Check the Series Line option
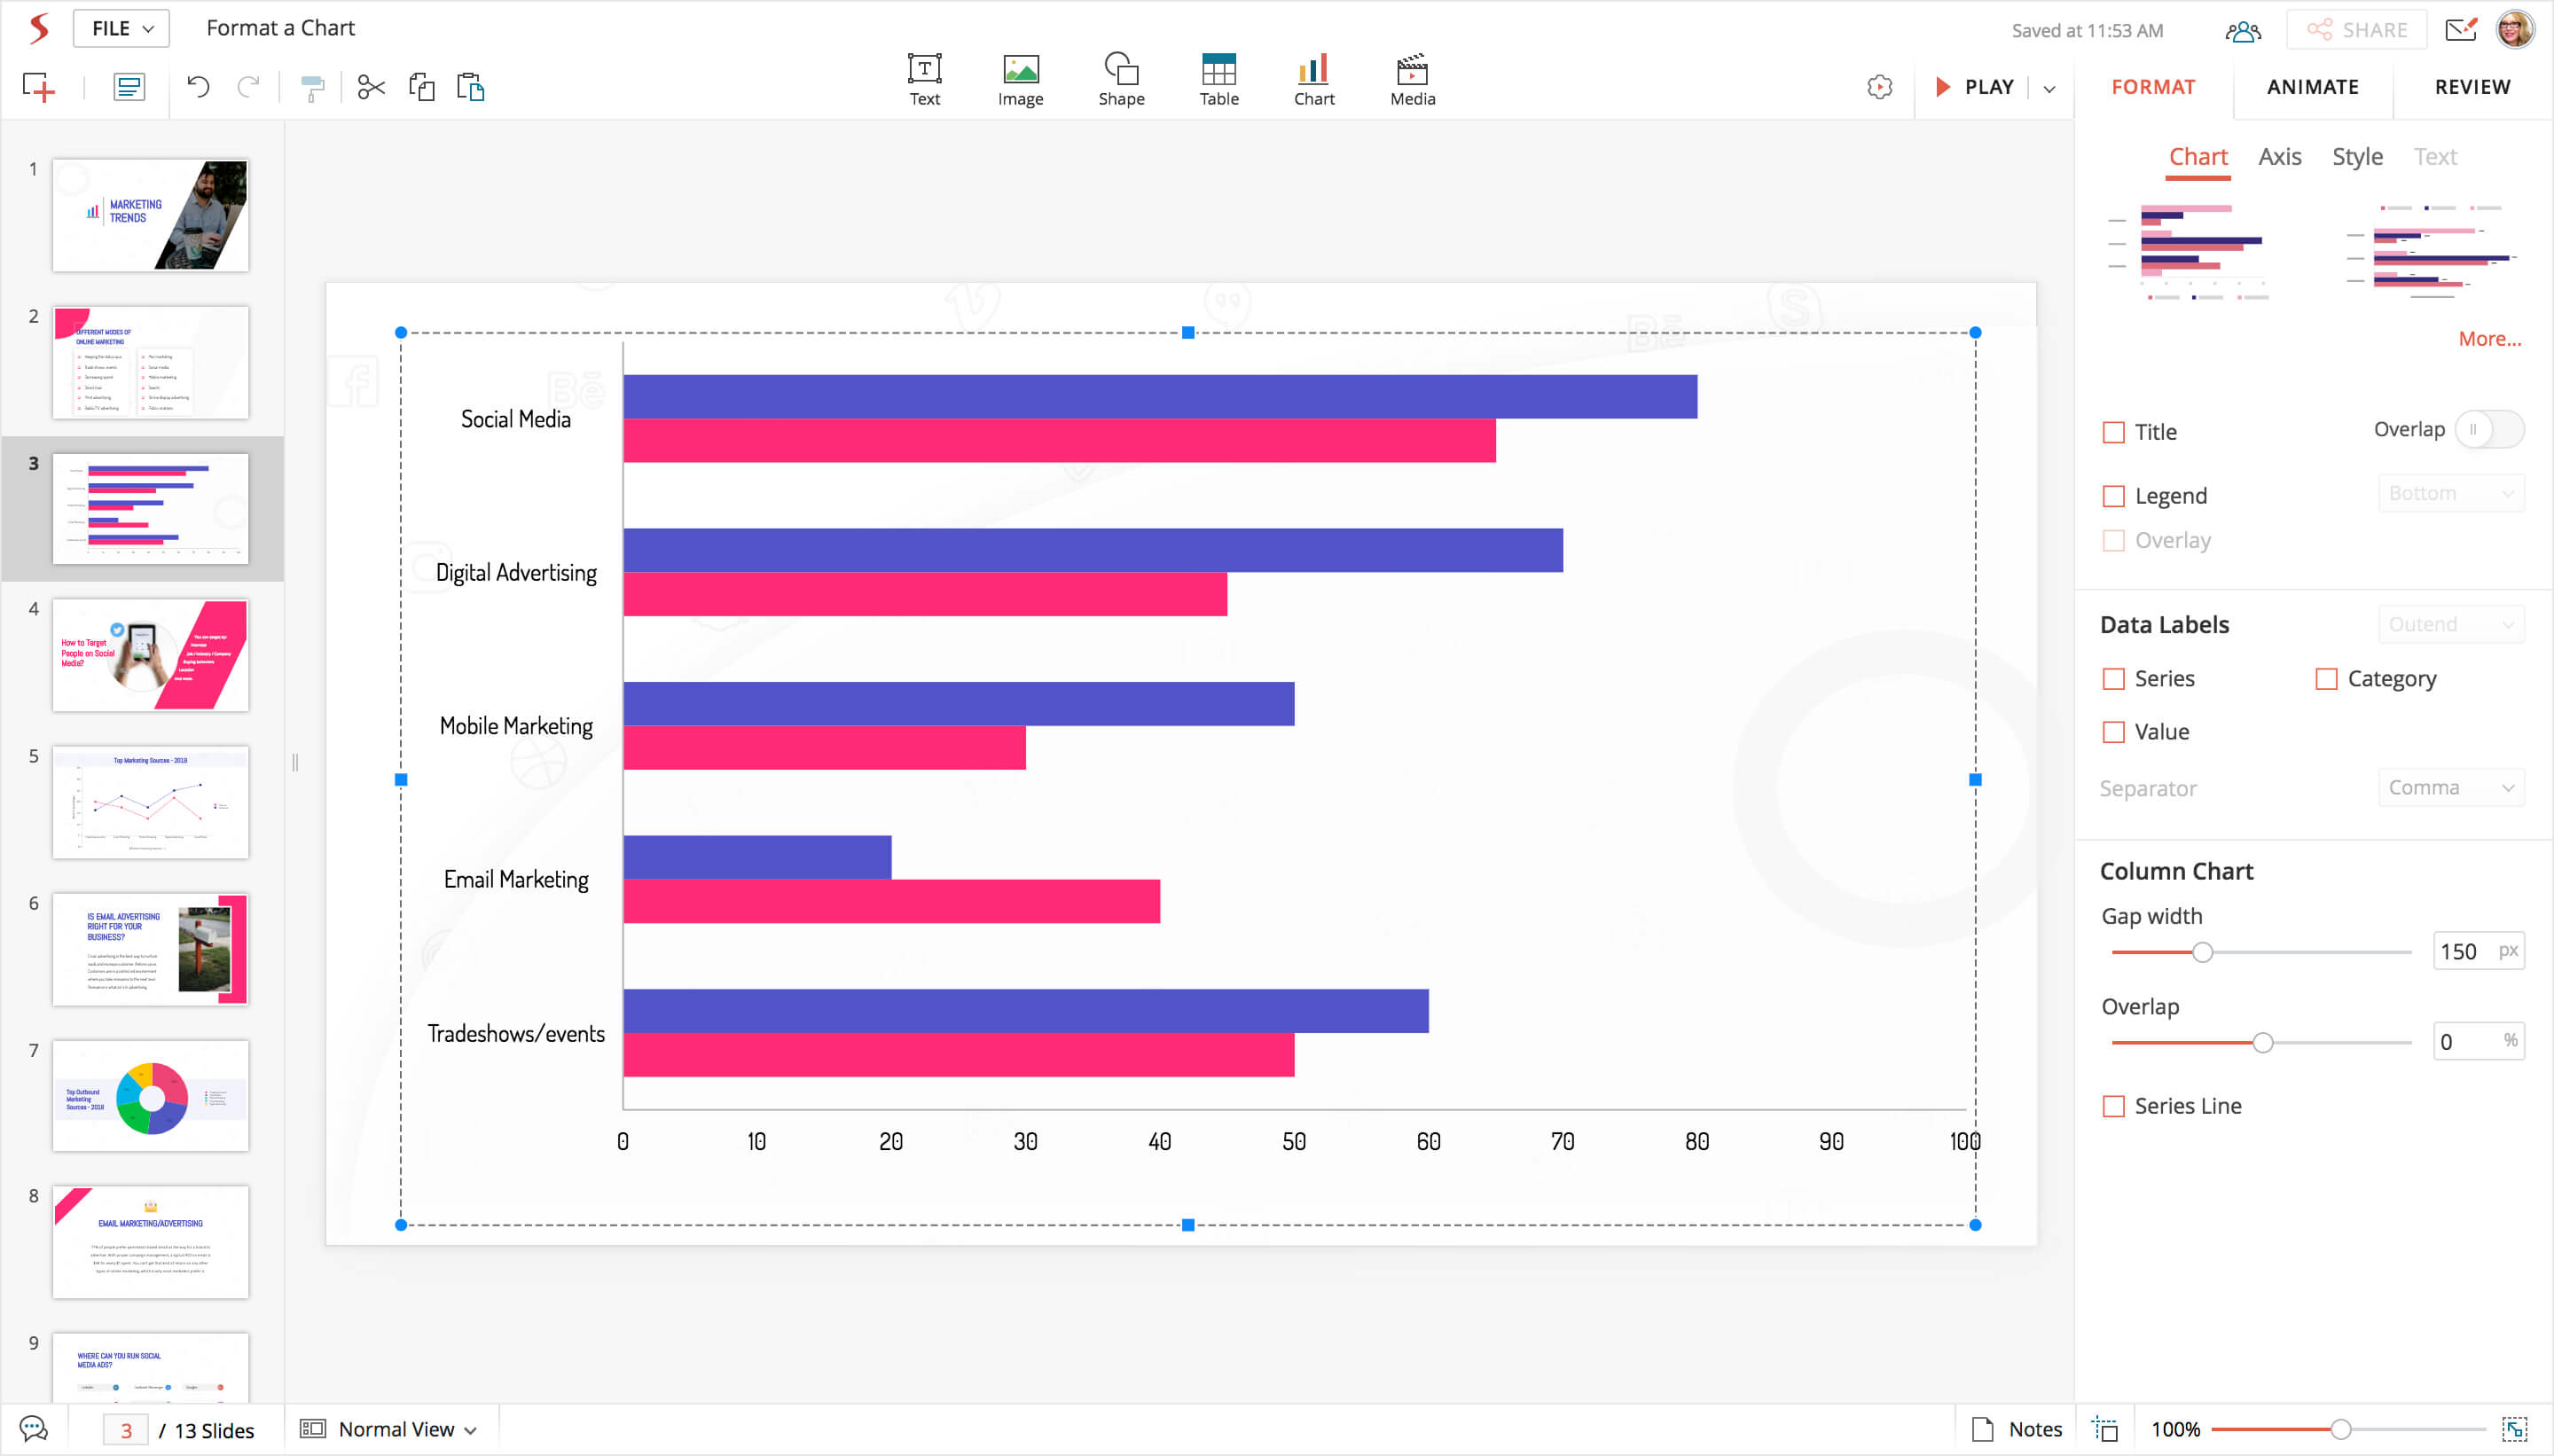 [x=2113, y=1106]
